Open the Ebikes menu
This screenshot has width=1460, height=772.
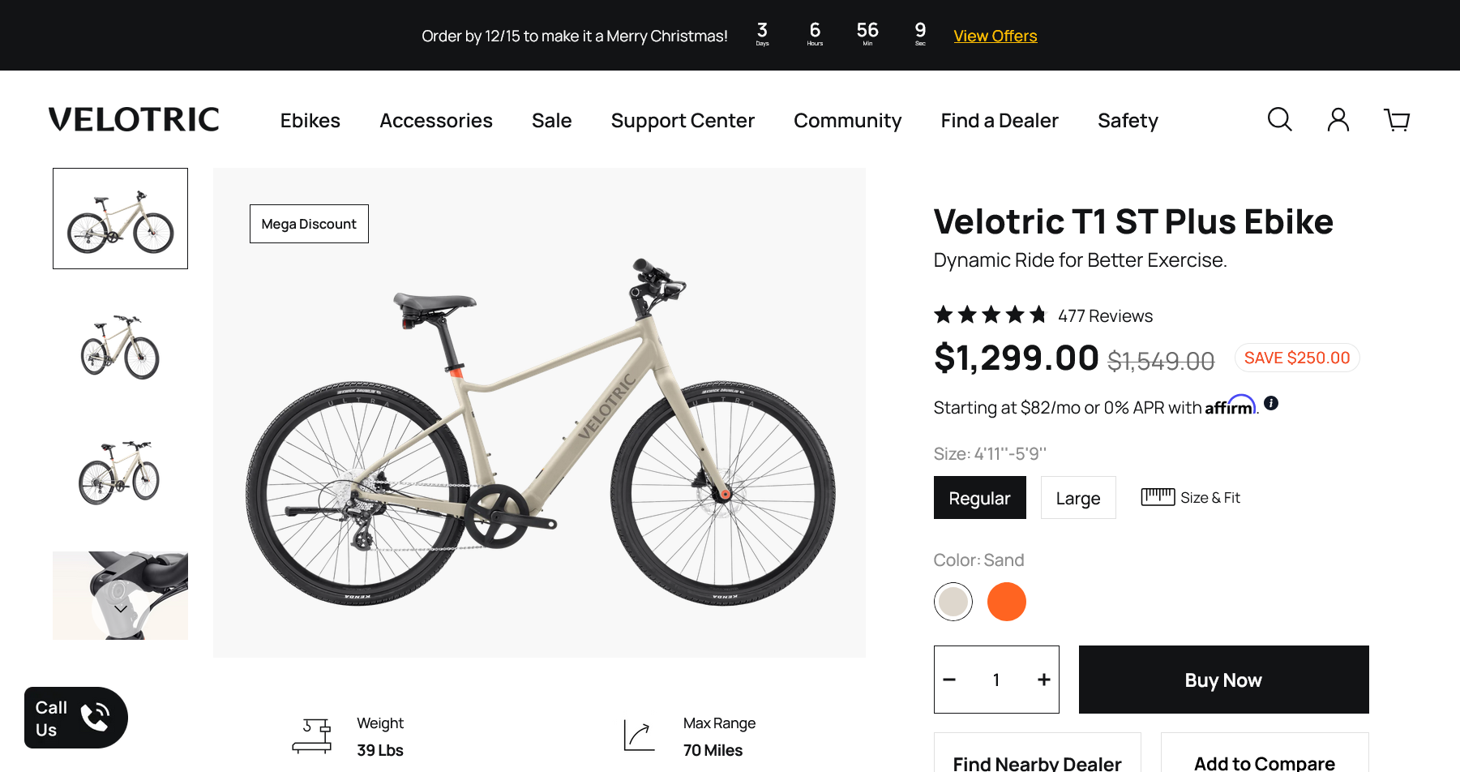coord(310,121)
